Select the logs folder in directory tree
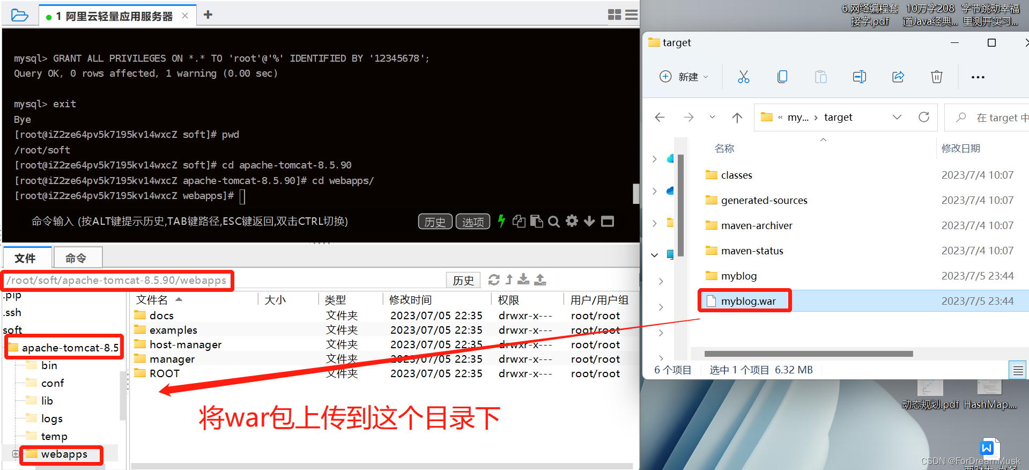The image size is (1029, 470). [x=51, y=418]
